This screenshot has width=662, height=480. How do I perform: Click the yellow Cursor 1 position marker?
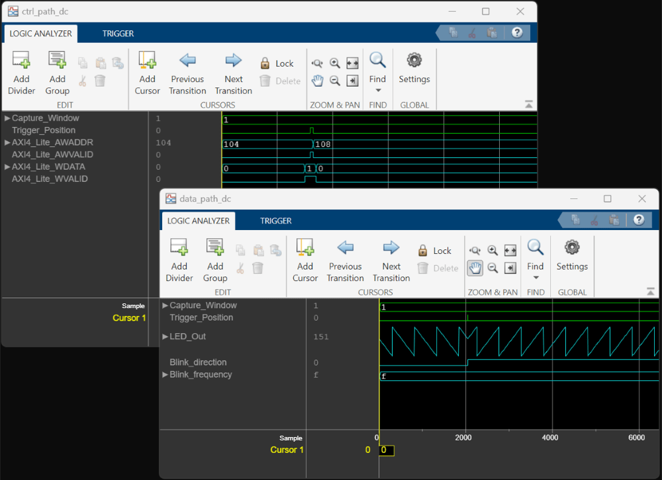coord(386,450)
